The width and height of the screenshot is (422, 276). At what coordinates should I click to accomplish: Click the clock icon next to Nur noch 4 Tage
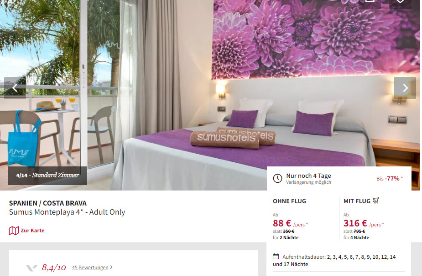(x=277, y=178)
